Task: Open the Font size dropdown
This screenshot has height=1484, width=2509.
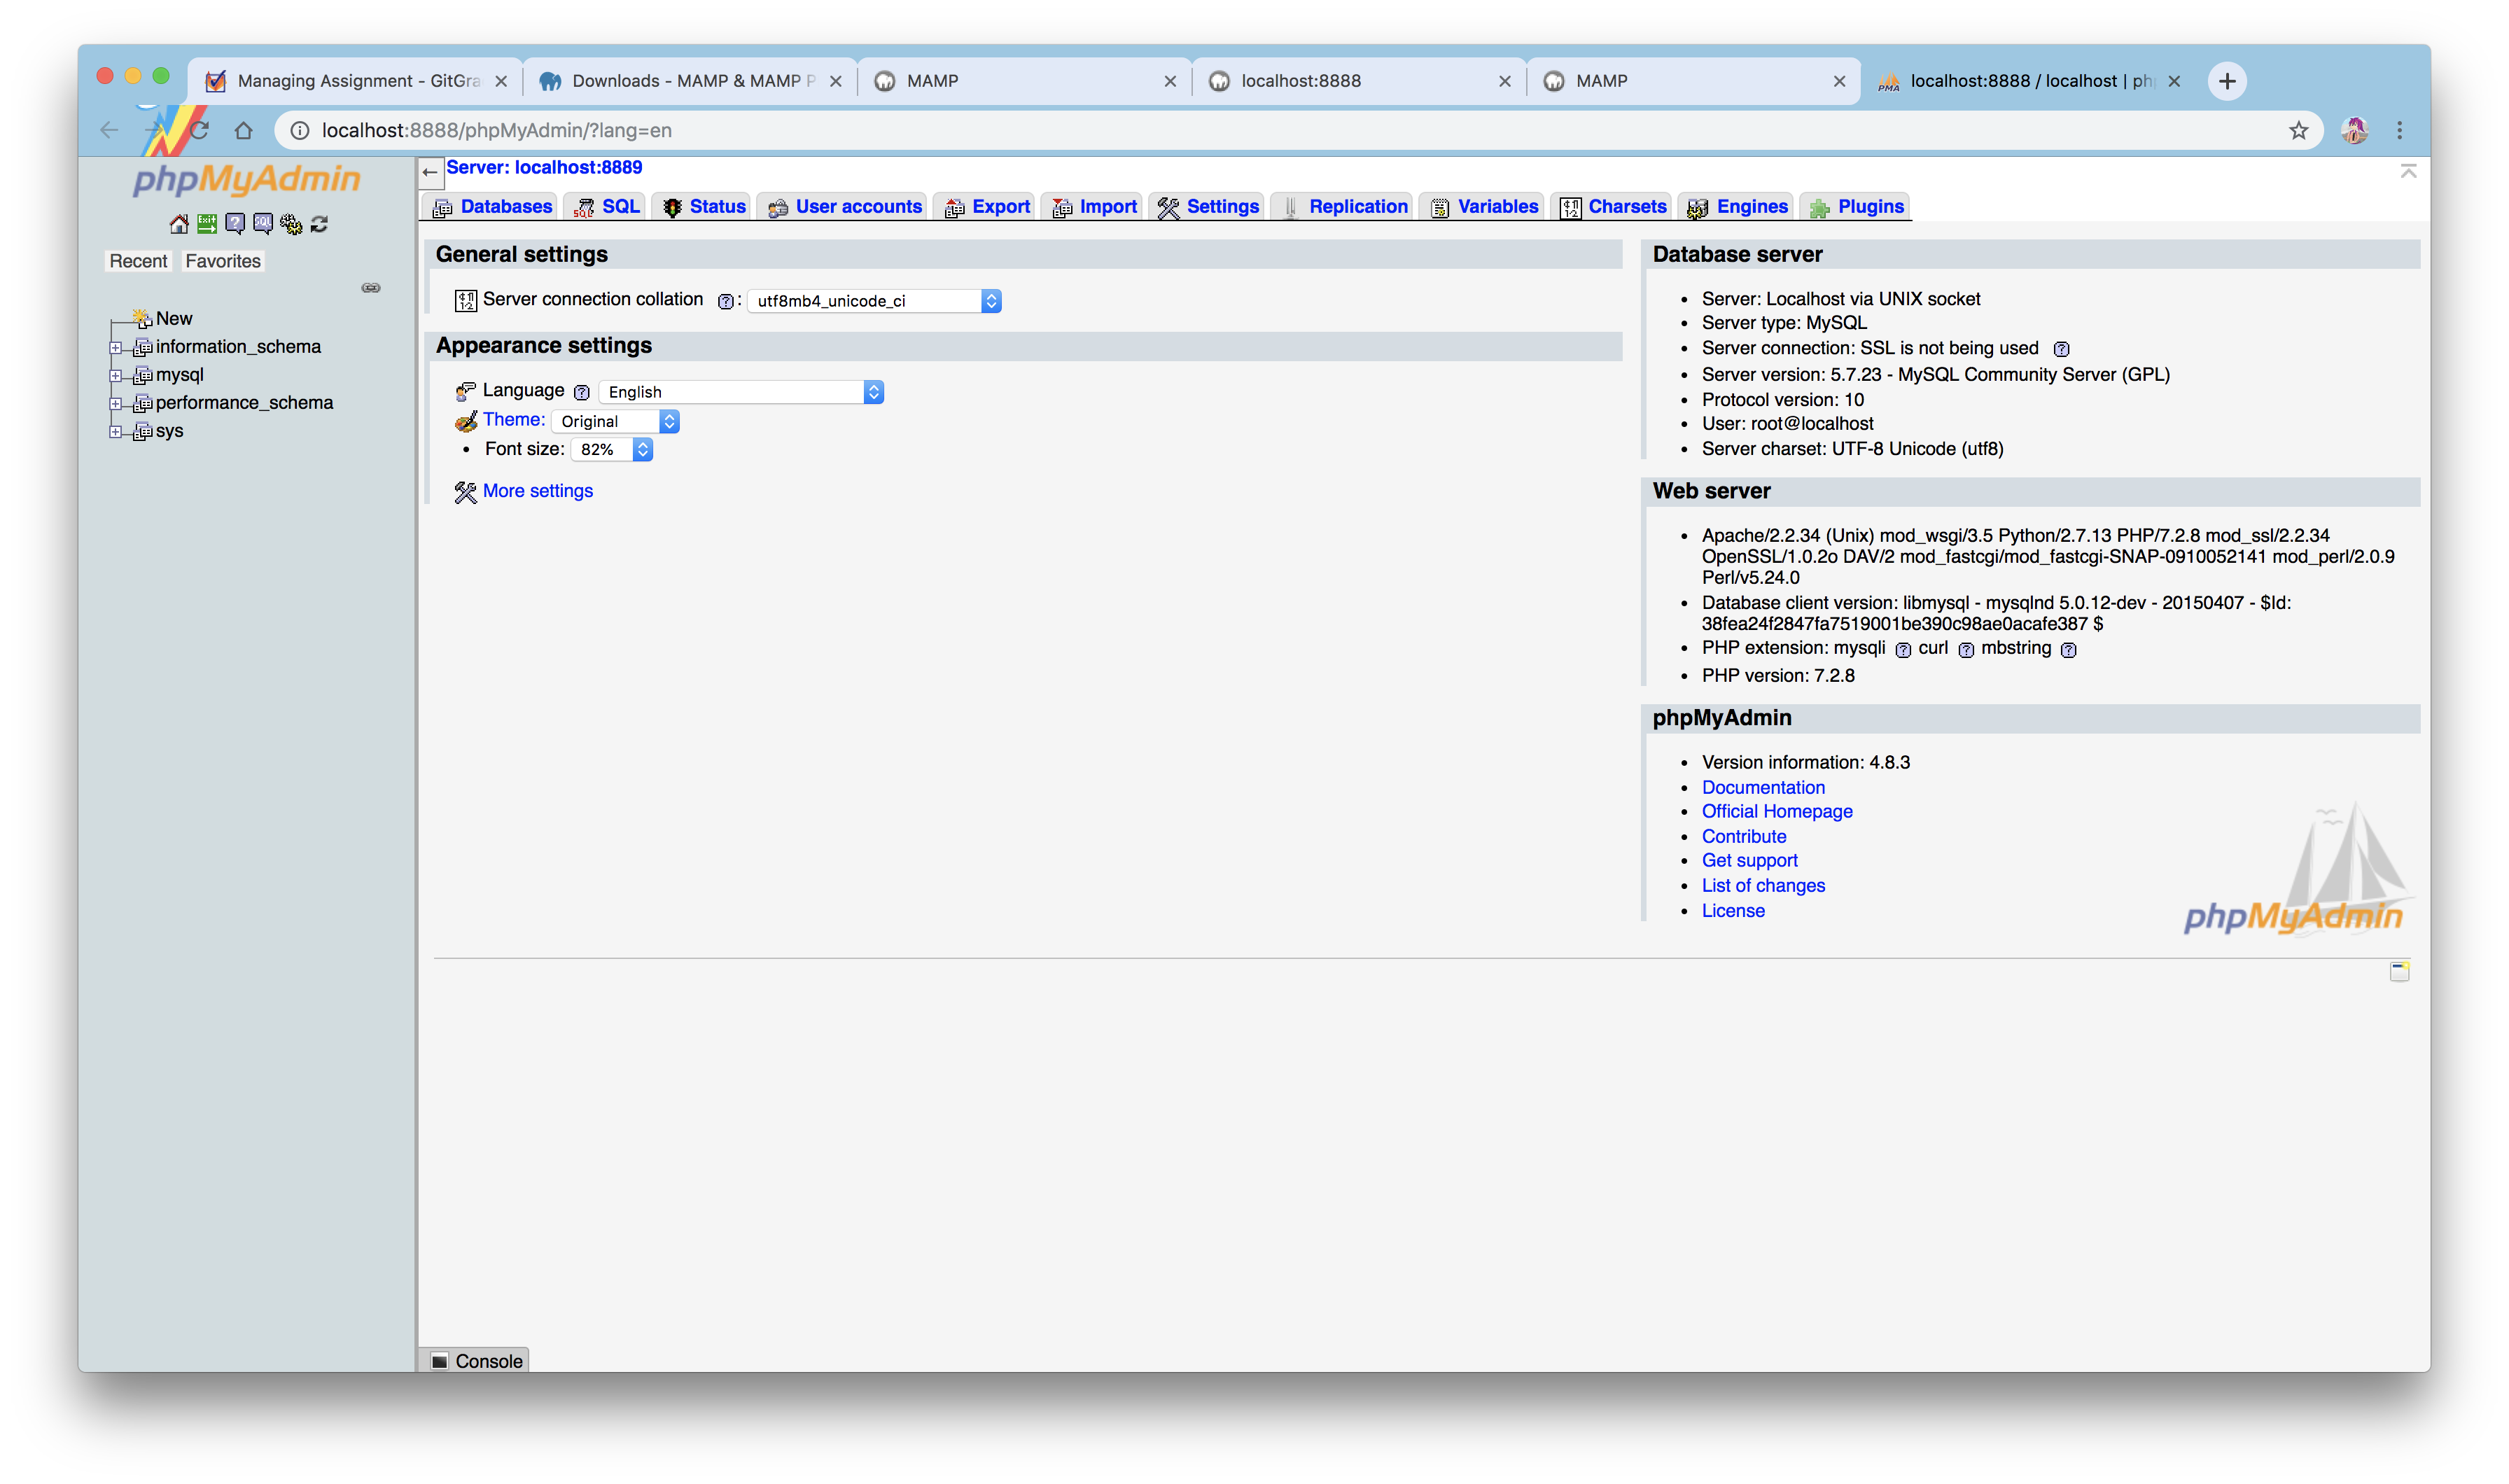Action: [611, 450]
